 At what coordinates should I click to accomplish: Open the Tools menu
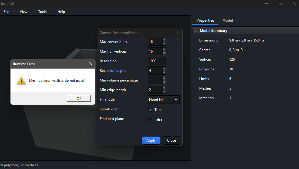click(42, 12)
